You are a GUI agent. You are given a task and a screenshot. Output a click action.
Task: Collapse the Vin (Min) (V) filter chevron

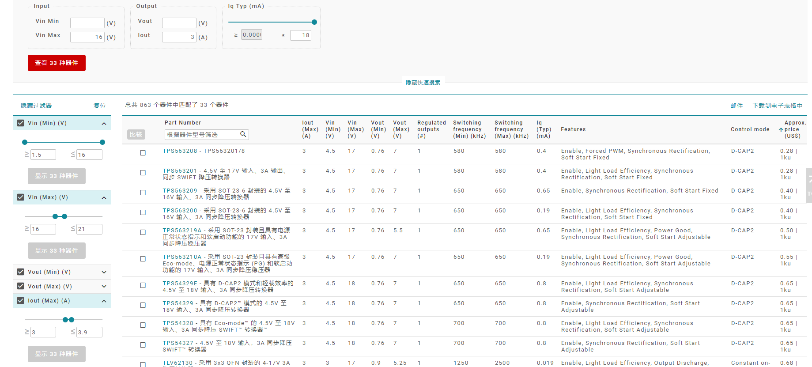(104, 124)
